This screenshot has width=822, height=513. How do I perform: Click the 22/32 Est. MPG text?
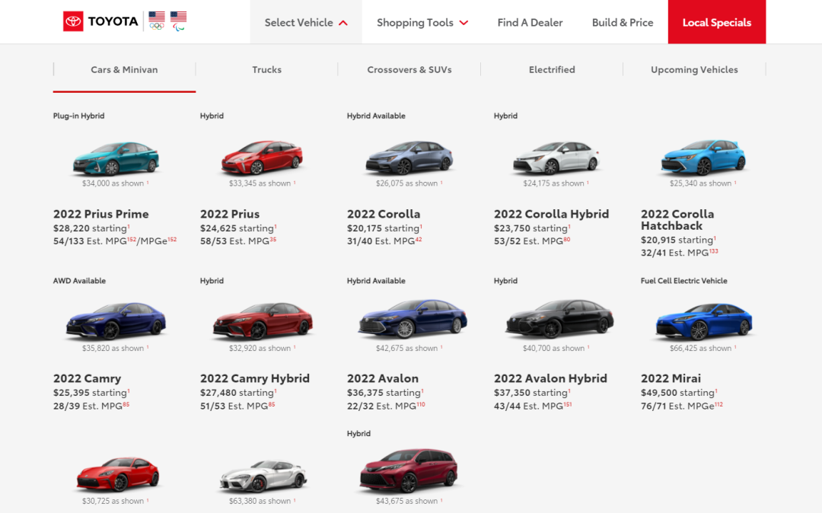[x=386, y=406]
